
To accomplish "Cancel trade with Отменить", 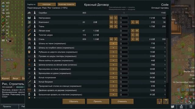I will [x=122, y=101].
